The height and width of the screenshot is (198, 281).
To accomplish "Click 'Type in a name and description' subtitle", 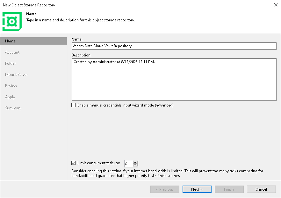I will [81, 20].
